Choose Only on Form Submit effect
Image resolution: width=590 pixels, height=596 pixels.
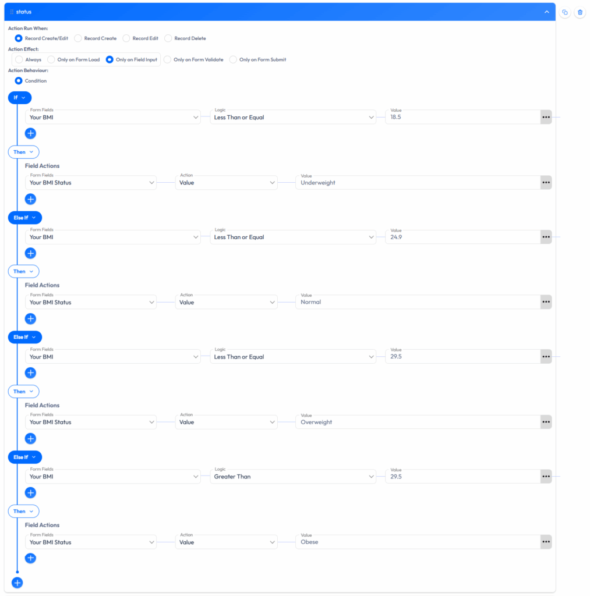pyautogui.click(x=233, y=59)
